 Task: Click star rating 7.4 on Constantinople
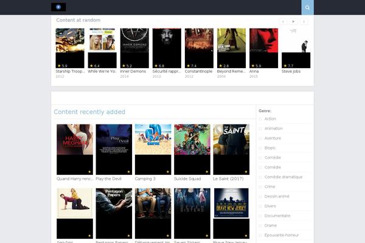coord(192,66)
